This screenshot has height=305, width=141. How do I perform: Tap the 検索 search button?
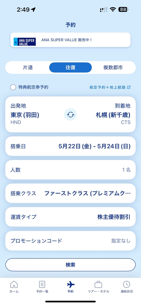[x=70, y=265]
